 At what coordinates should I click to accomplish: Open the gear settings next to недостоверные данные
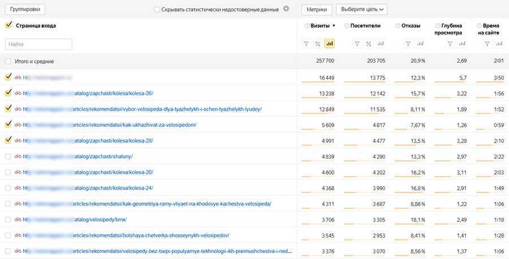coord(286,9)
